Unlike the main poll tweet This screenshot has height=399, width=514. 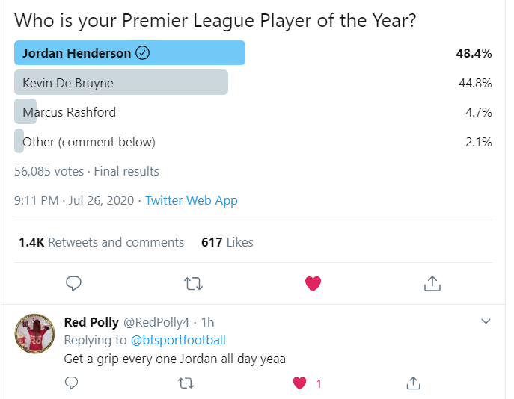(x=313, y=283)
